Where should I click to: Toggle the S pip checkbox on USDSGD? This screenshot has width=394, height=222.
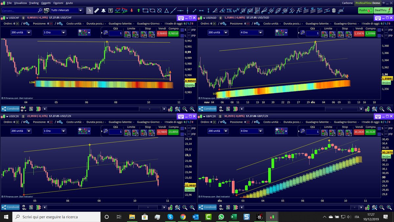click(x=379, y=30)
